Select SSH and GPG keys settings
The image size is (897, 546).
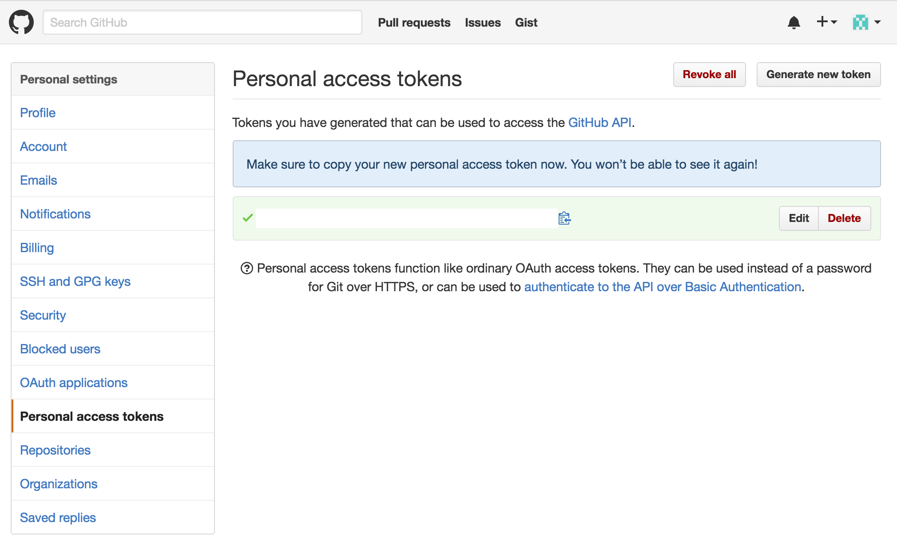coord(75,281)
